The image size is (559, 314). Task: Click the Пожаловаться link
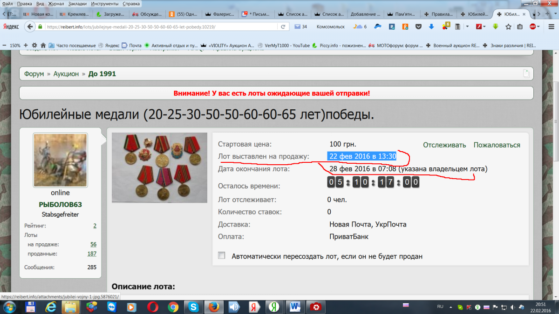pos(497,145)
